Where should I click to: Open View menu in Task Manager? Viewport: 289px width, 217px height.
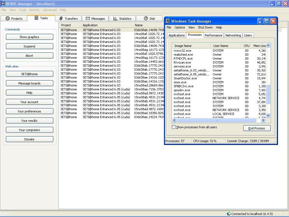click(x=191, y=27)
